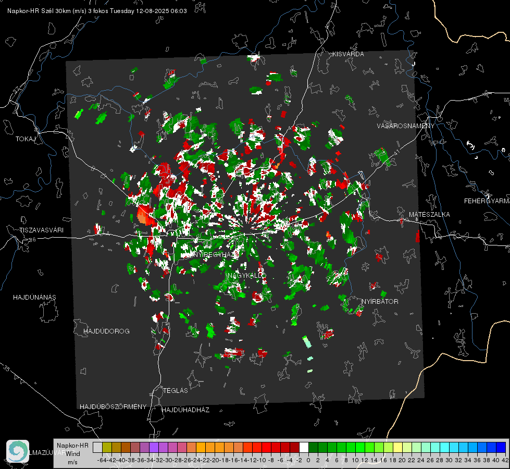Click the TÉGLÁS town label

coord(176,391)
